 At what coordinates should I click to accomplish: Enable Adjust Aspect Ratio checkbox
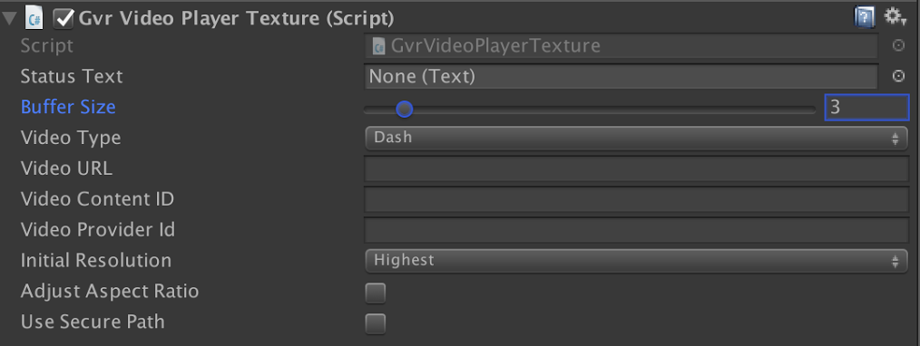coord(376,293)
